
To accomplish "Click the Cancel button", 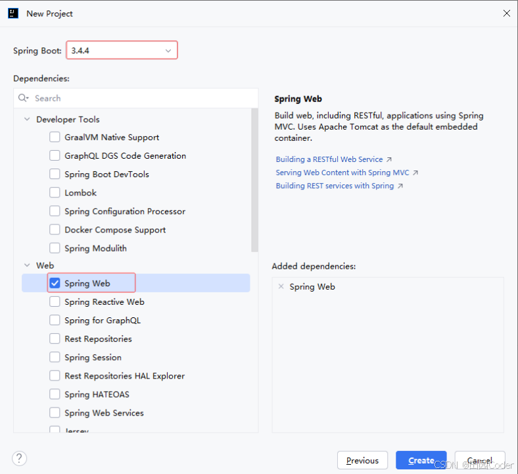I will (480, 460).
